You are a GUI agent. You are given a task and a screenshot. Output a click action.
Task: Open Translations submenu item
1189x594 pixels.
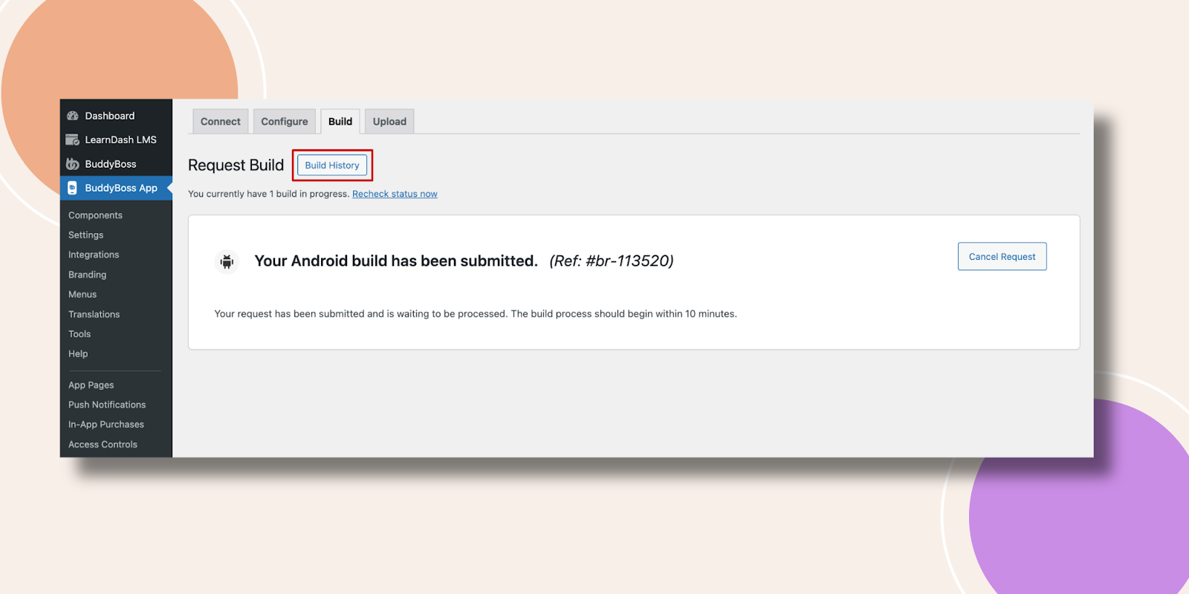click(94, 315)
